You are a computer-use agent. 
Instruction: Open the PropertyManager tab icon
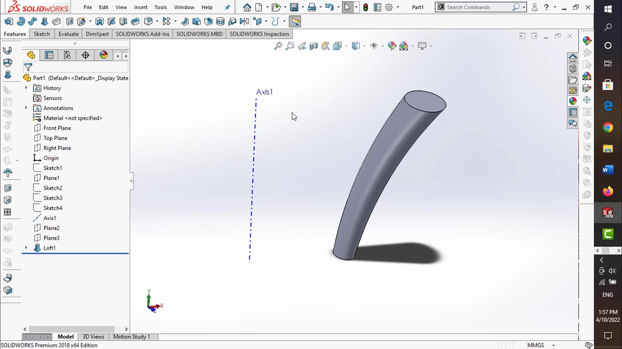coord(49,55)
